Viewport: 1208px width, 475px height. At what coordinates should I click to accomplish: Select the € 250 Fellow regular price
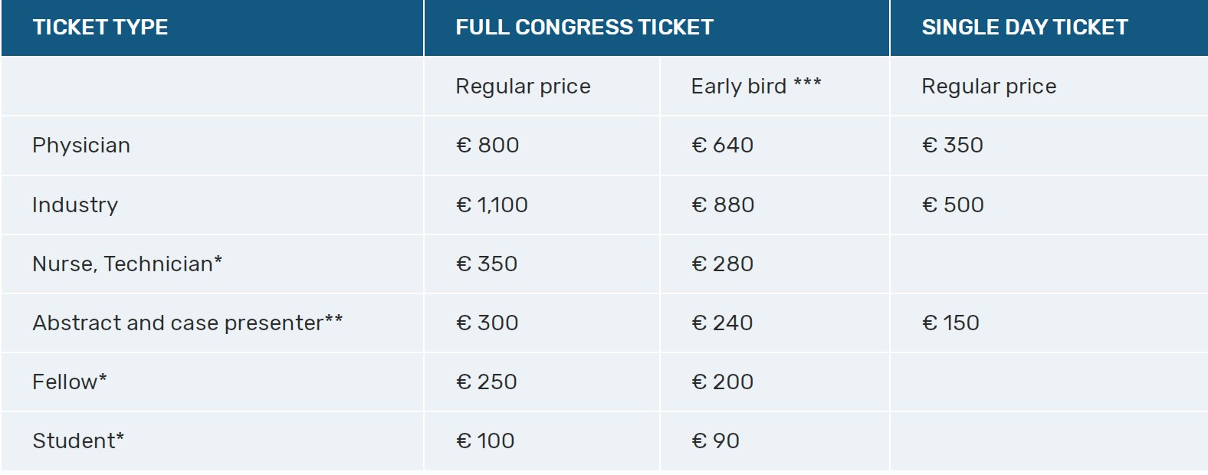[x=487, y=382]
